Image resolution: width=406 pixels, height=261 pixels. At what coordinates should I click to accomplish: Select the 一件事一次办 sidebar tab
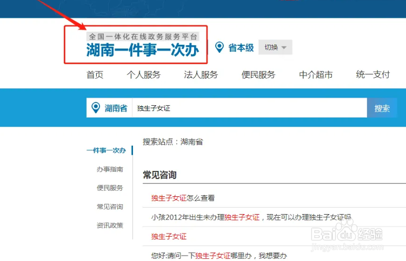point(106,150)
